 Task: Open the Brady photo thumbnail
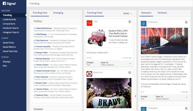(x=109, y=93)
